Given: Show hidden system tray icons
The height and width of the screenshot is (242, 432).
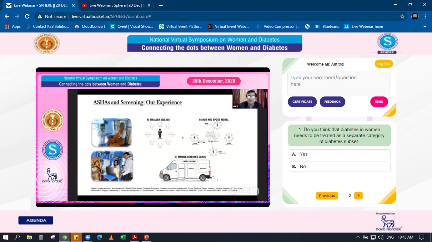Looking at the screenshot, I should [358, 237].
